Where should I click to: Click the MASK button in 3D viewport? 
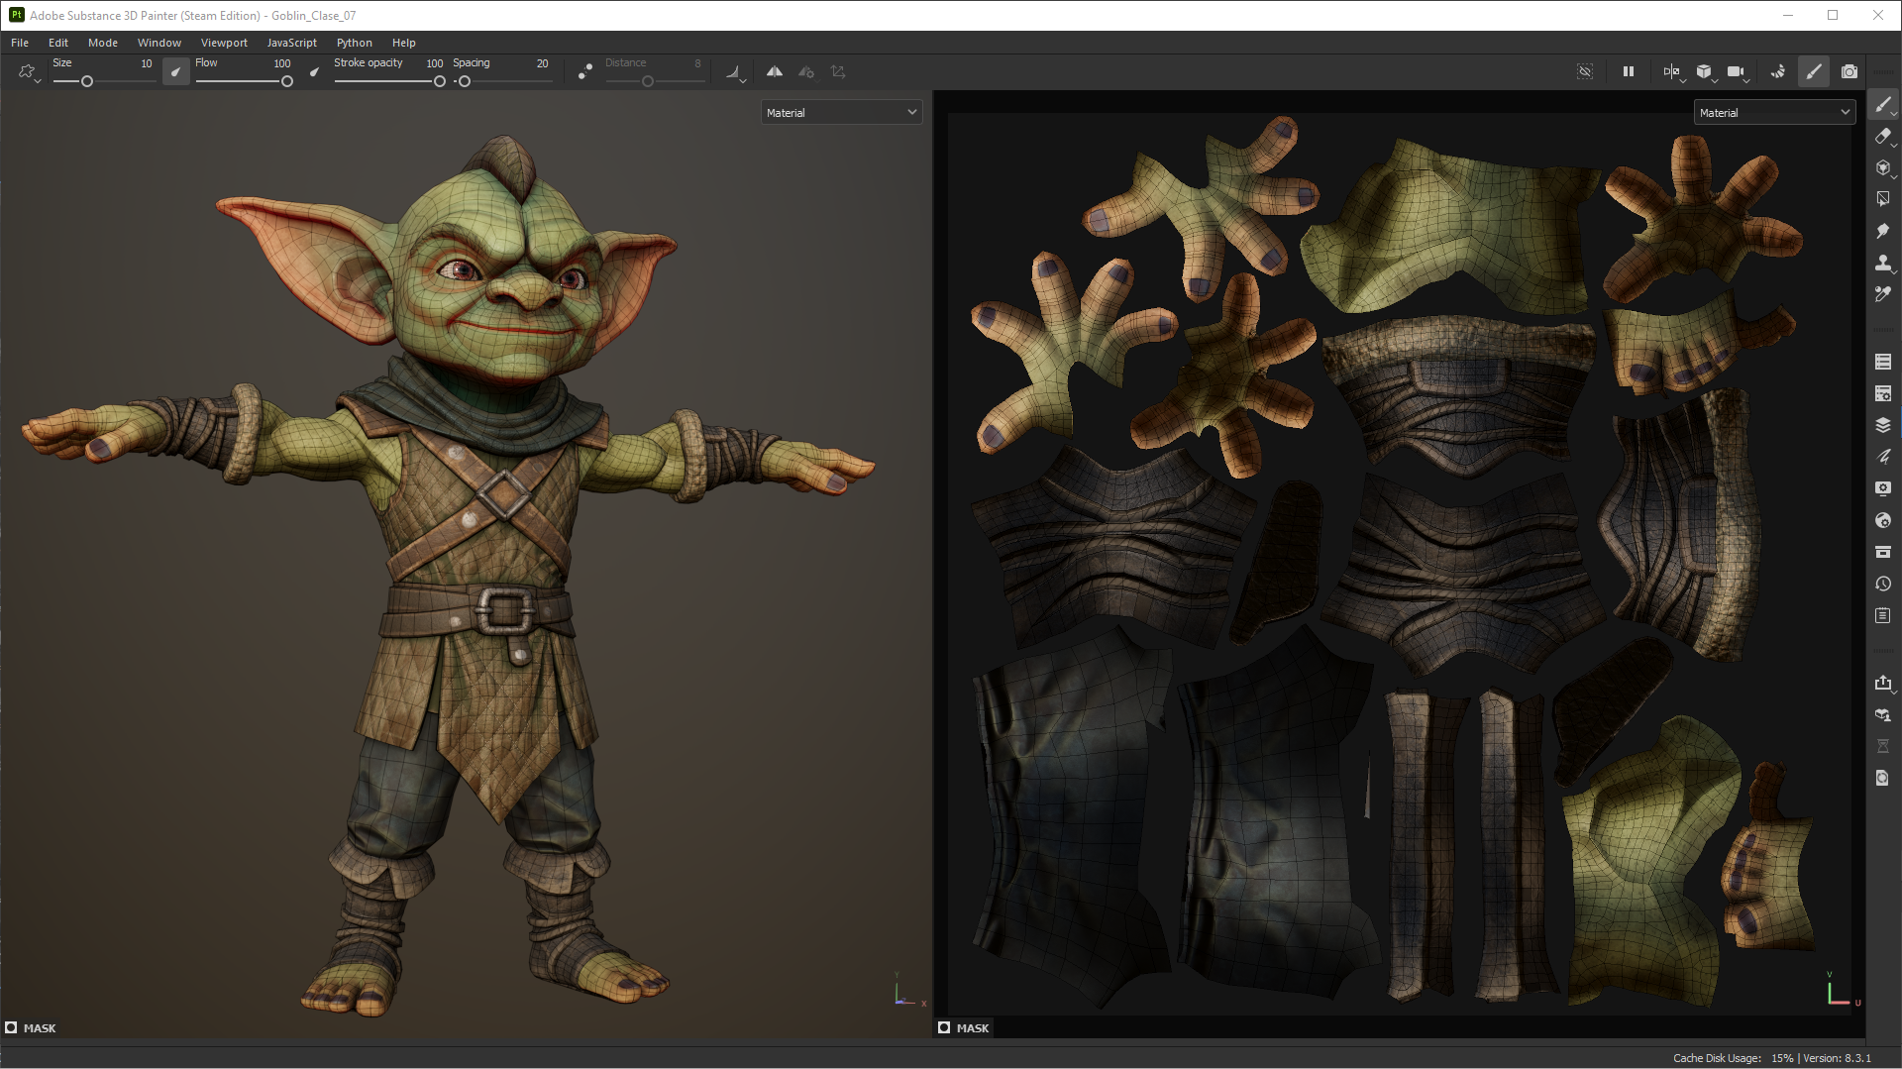31,1028
